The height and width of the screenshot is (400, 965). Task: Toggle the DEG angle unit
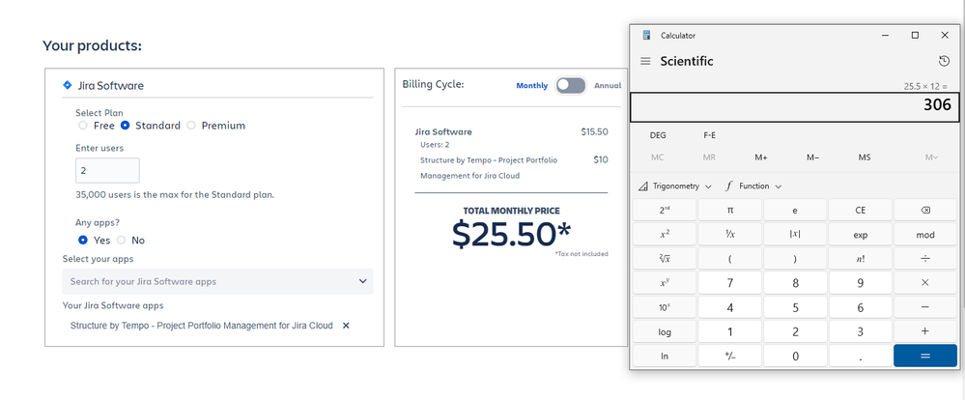tap(658, 135)
